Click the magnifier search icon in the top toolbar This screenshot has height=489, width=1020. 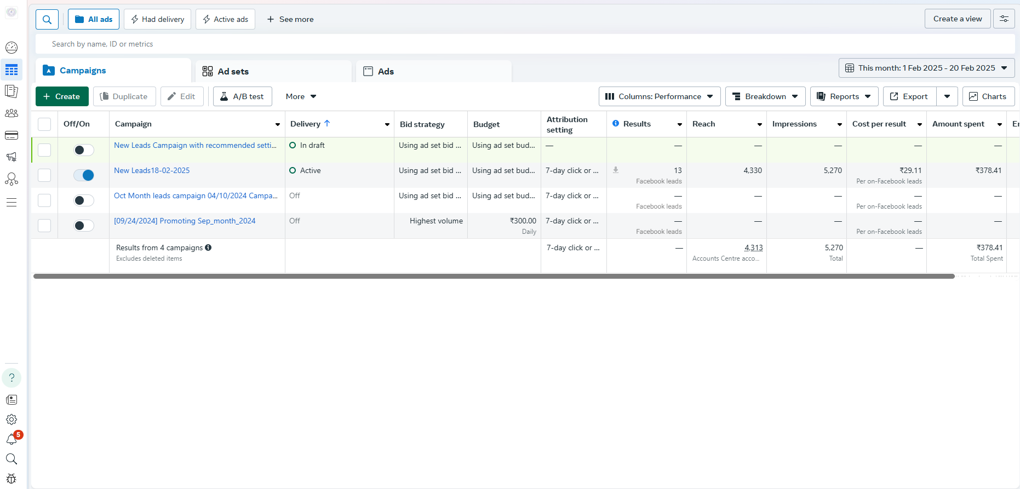click(x=47, y=20)
